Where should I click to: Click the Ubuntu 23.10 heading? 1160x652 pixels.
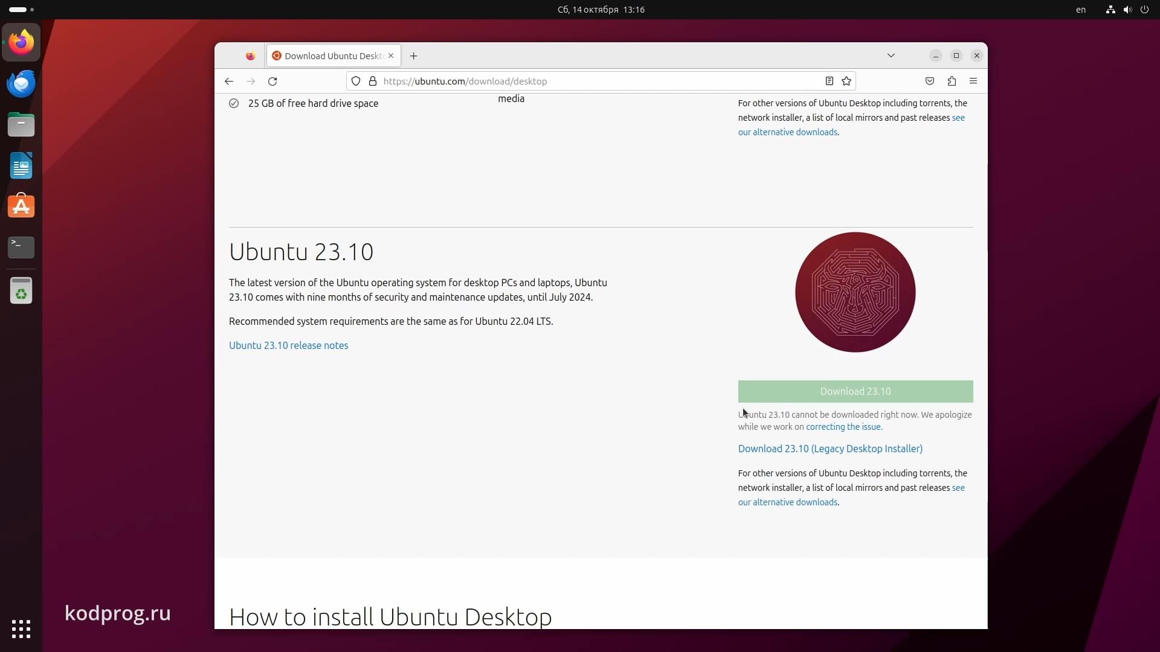tap(301, 252)
